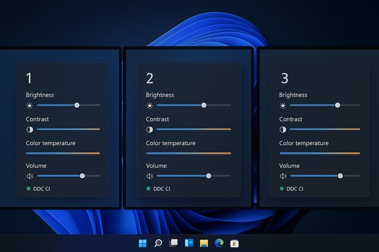The width and height of the screenshot is (379, 252).
Task: Click the Volume slider handle on monitor 2
Action: 209,176
